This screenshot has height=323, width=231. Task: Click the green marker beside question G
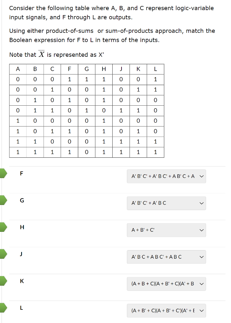tap(2, 200)
